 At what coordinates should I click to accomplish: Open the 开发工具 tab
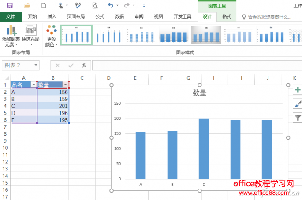182,17
